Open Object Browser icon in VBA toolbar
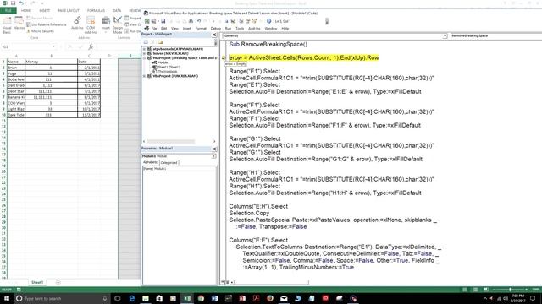 click(254, 21)
